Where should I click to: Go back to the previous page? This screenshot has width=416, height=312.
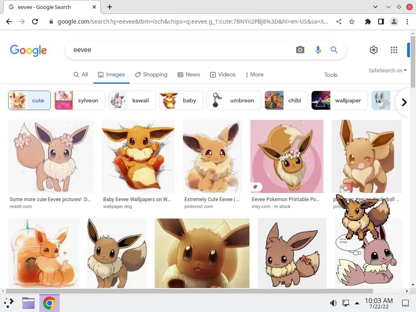click(x=9, y=22)
